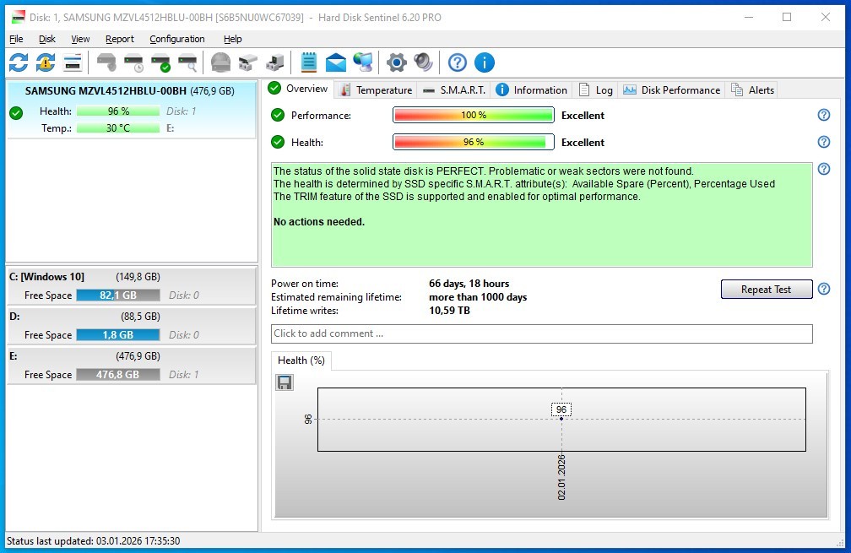The height and width of the screenshot is (553, 851).
Task: Open the Configuration menu
Action: click(177, 39)
